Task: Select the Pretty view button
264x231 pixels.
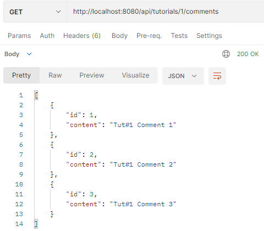Action: coord(21,75)
